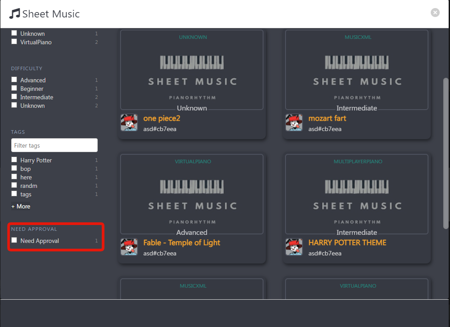This screenshot has width=450, height=327.
Task: Click UNKNOWN category label on one piece2 card
Action: click(193, 37)
